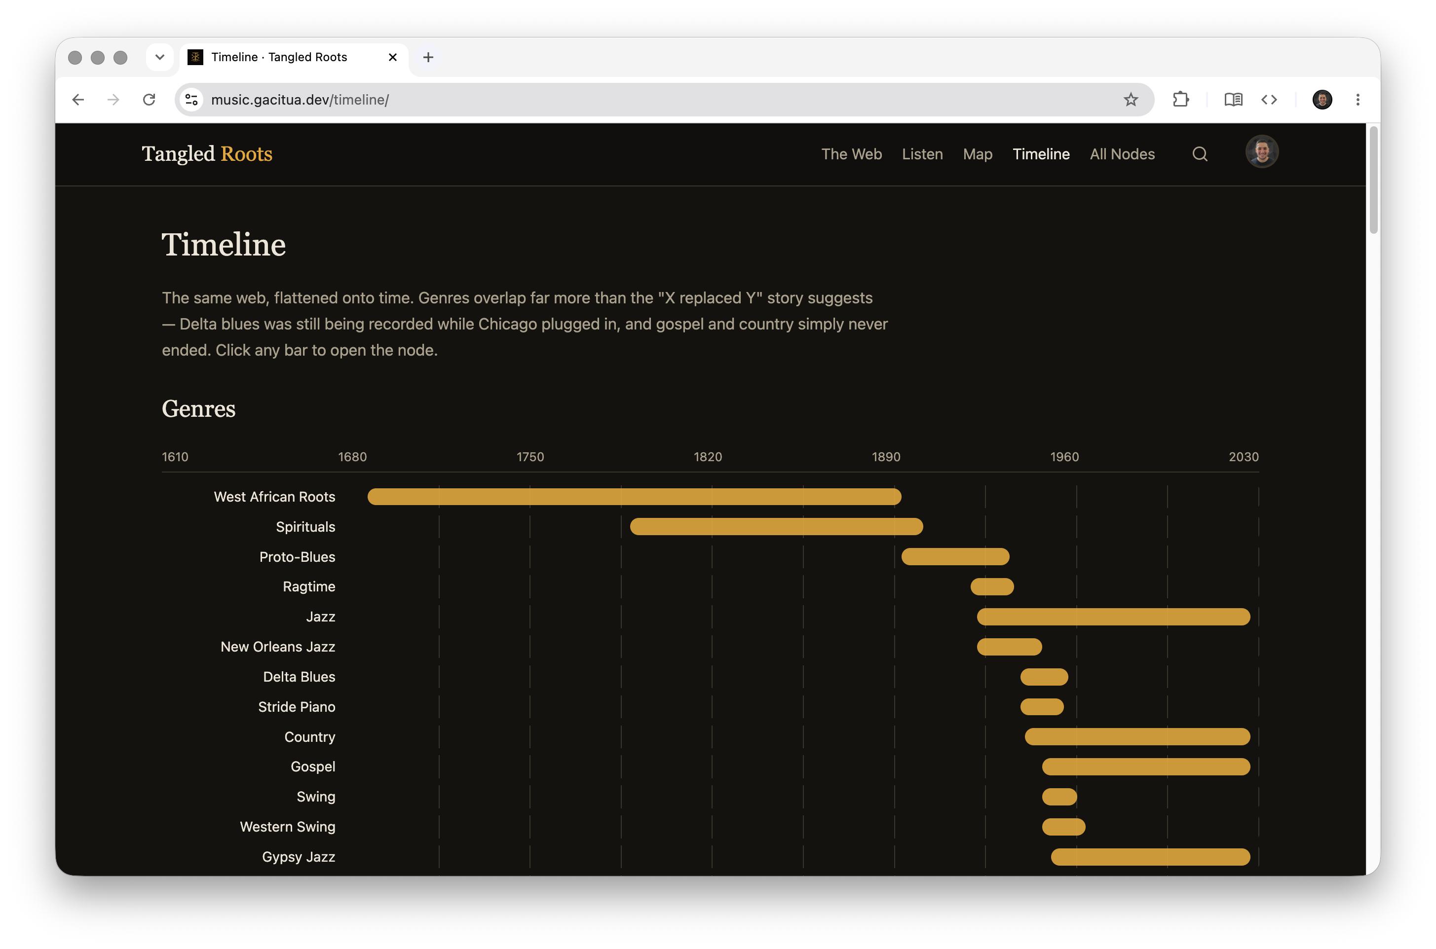1436x949 pixels.
Task: Focus the address bar URL field
Action: [x=660, y=100]
